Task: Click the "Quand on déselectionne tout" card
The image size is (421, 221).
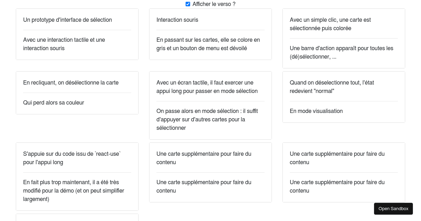Action: click(343, 96)
